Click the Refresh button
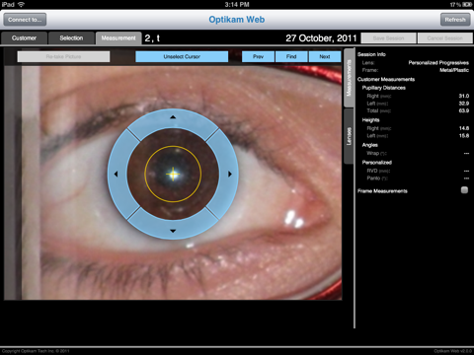Viewport: 474px width, 355px height. coord(455,20)
